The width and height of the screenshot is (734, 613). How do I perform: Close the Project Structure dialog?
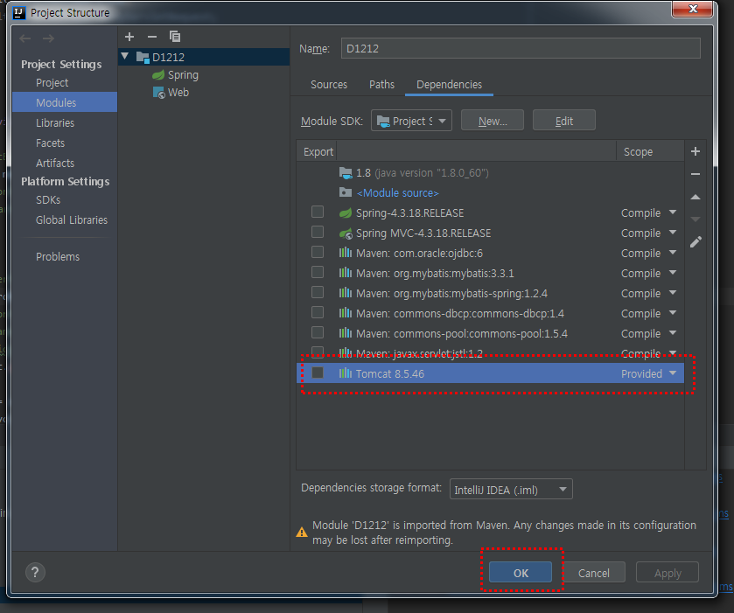coord(693,10)
